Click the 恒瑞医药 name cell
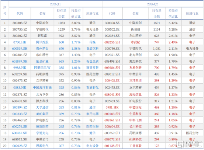 coord(42,127)
